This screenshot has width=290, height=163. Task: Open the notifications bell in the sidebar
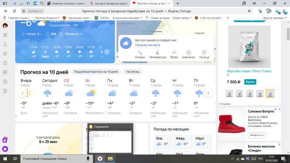[5, 44]
